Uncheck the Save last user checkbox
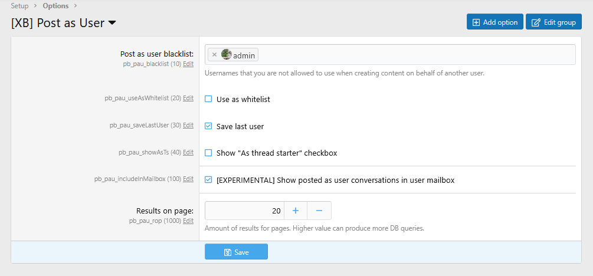The height and width of the screenshot is (276, 593). point(208,126)
